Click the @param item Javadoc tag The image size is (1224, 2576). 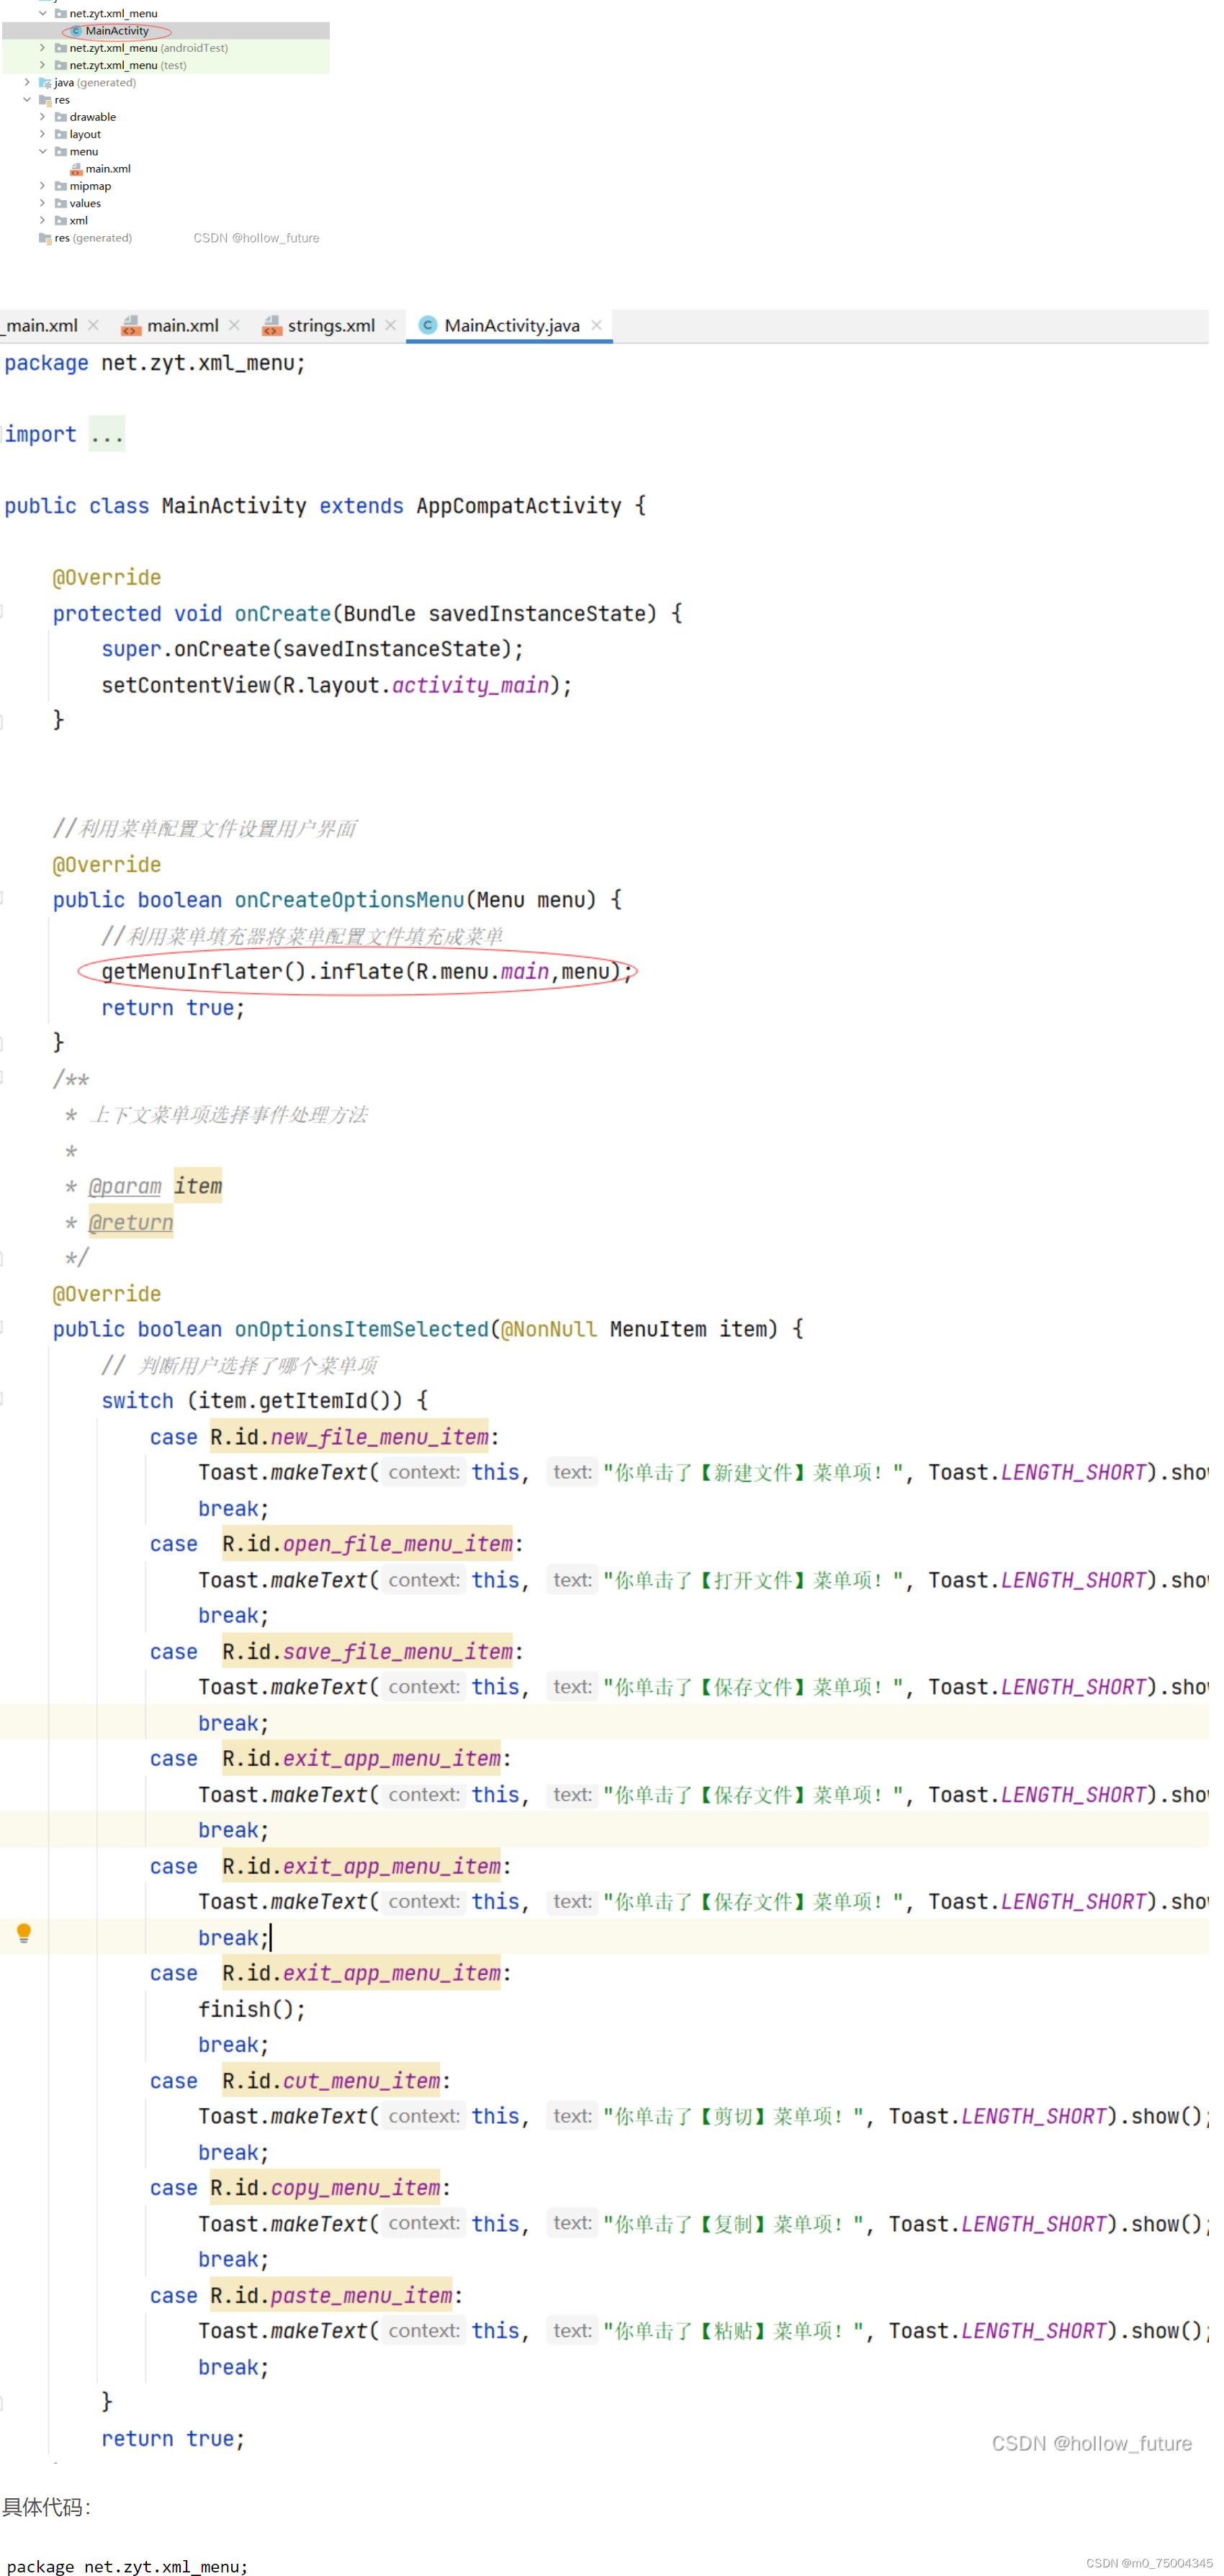pos(155,1186)
